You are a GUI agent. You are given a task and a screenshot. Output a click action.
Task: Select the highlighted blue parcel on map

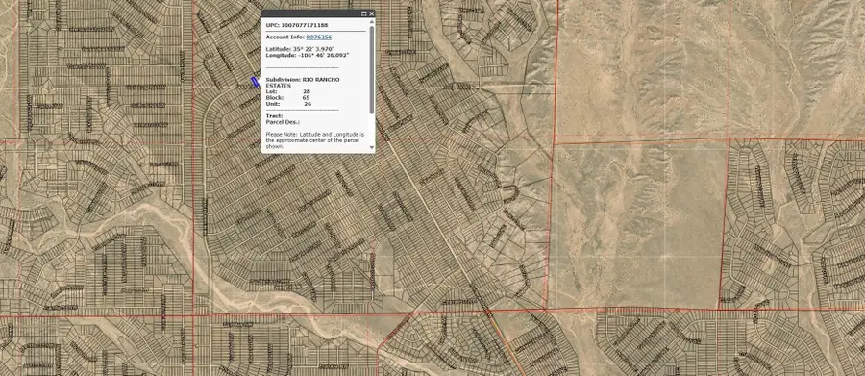(255, 83)
